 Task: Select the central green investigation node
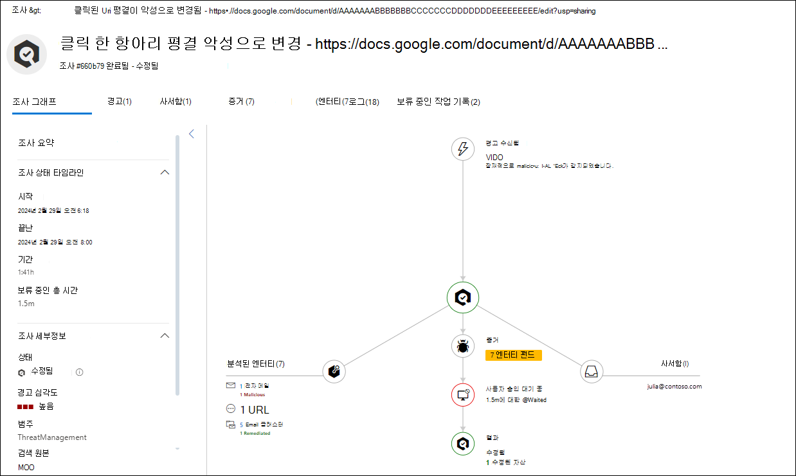(463, 297)
